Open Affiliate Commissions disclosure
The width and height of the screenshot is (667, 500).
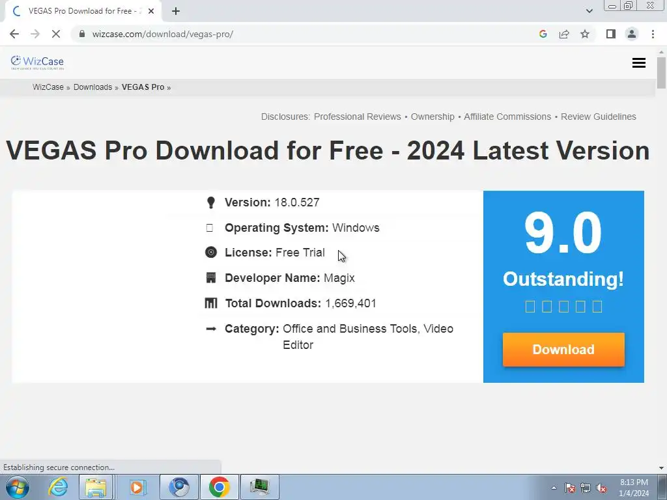click(x=507, y=117)
